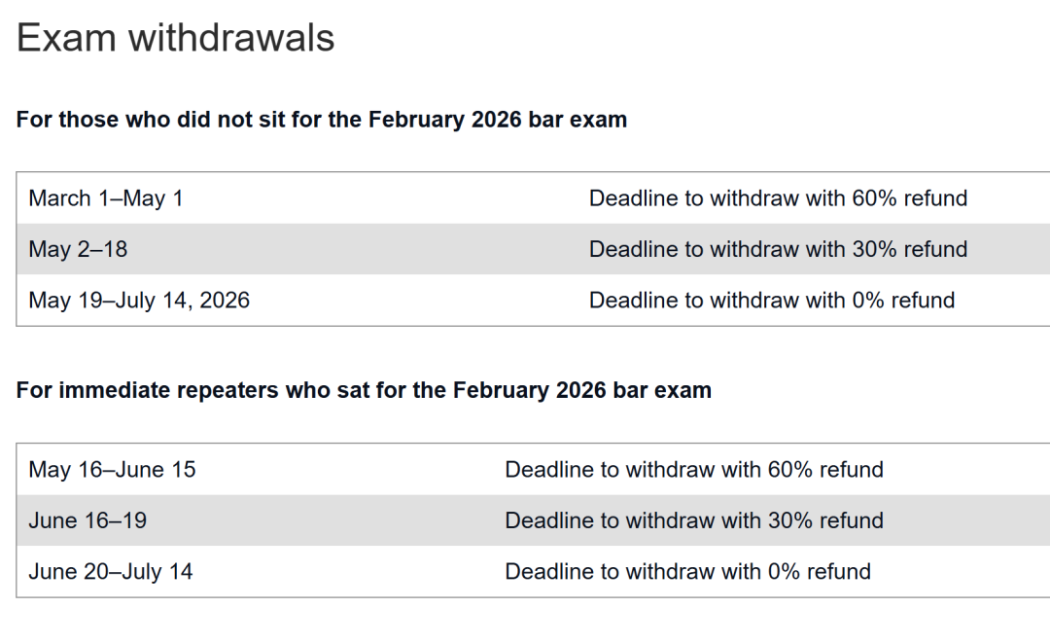Click the 'March 1–May 1' date cell
The width and height of the screenshot is (1050, 644).
click(106, 198)
